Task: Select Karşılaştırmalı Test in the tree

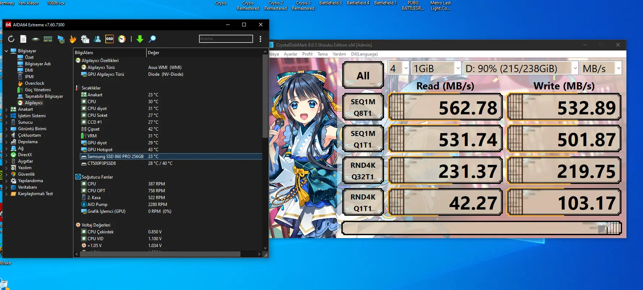Action: [35, 194]
